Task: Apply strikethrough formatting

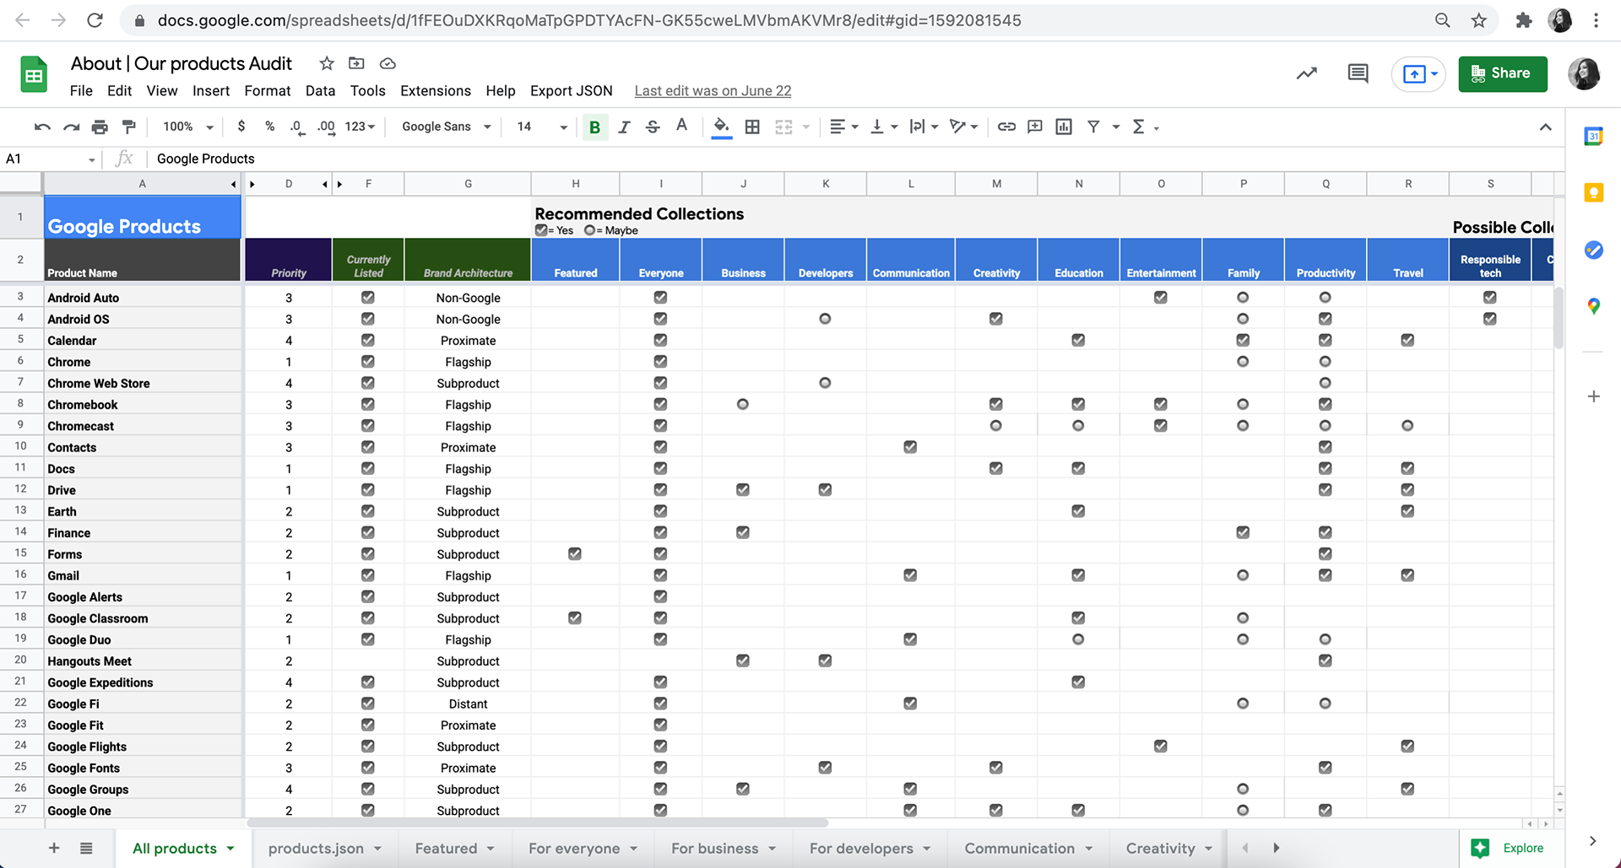Action: click(x=653, y=127)
